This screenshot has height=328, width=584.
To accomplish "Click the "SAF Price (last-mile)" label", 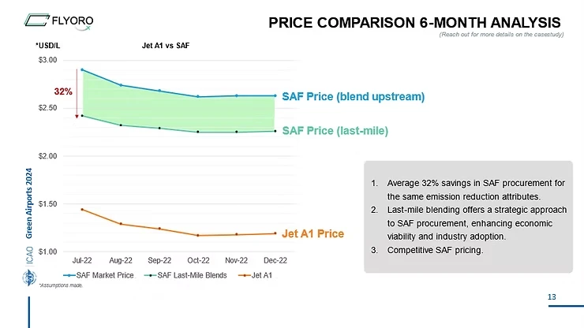I will click(335, 129).
